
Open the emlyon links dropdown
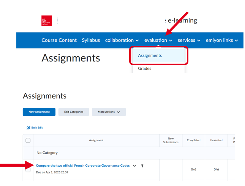click(x=222, y=40)
